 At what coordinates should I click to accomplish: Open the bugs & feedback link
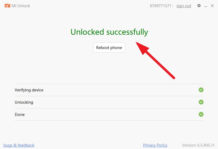[19, 145]
